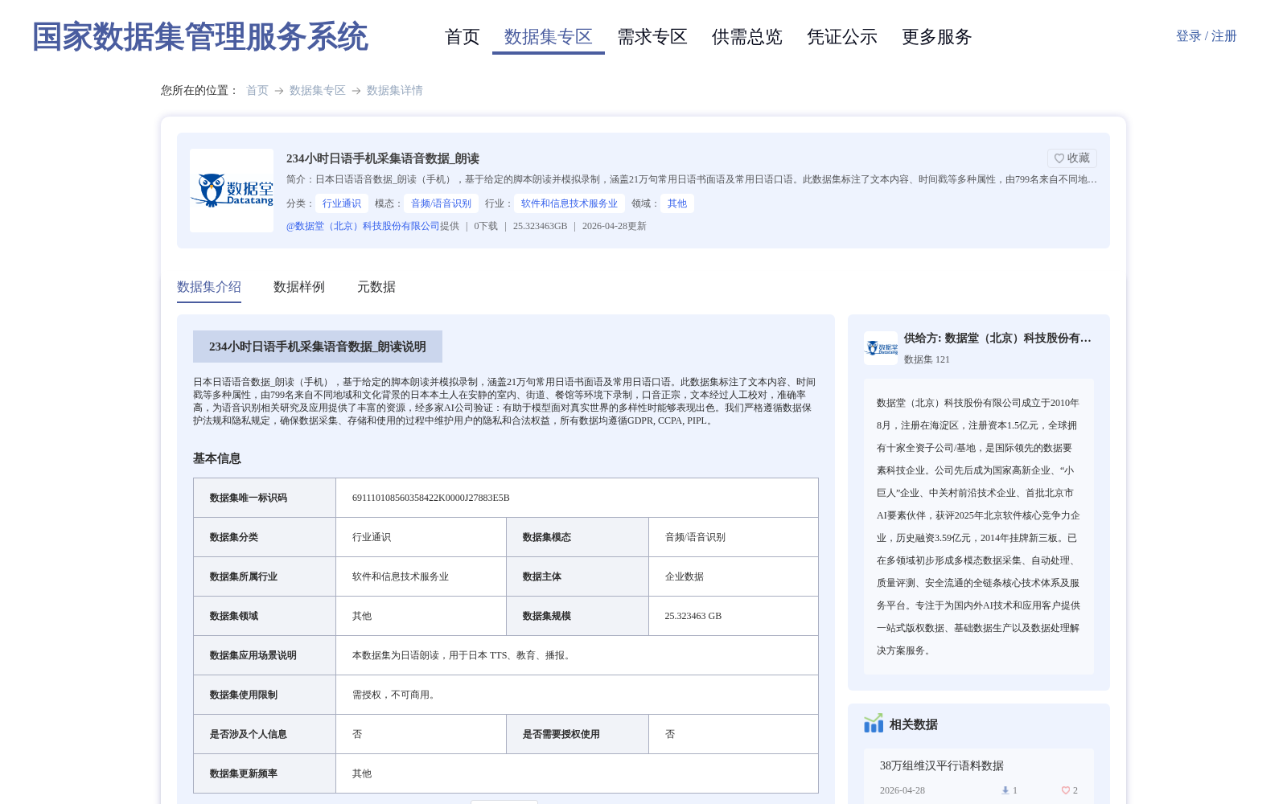Switch to the 数据样例 tab

(299, 287)
